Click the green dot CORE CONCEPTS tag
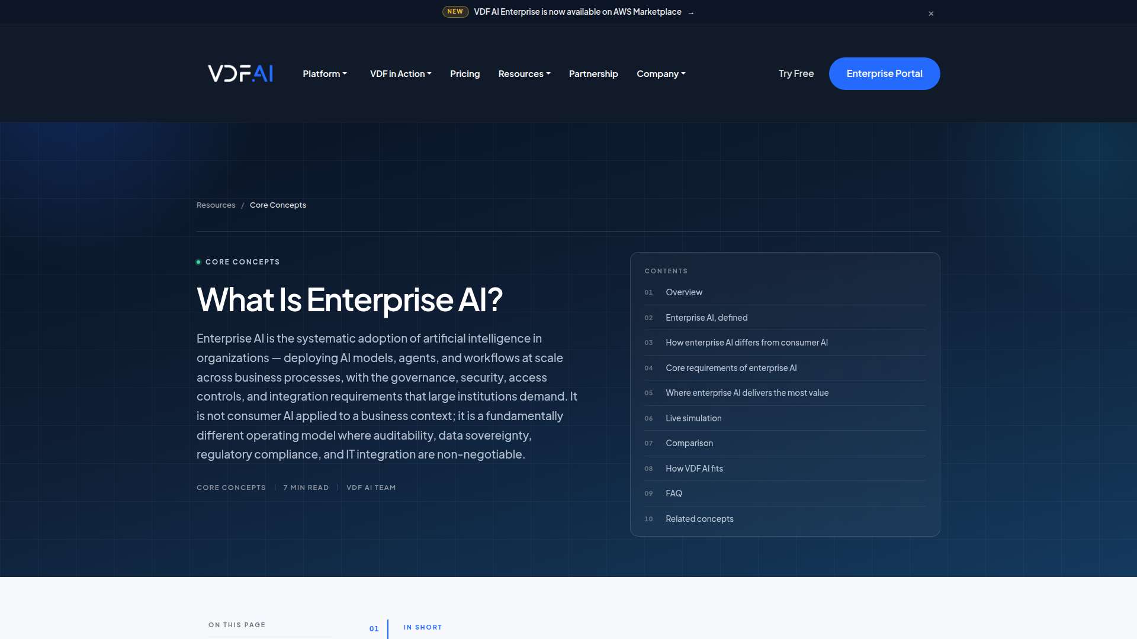 click(x=238, y=262)
